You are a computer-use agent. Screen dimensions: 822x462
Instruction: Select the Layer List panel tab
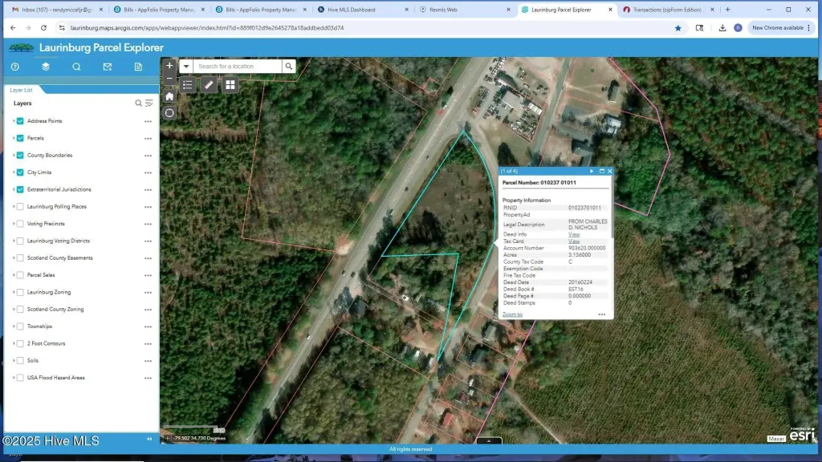click(x=22, y=90)
